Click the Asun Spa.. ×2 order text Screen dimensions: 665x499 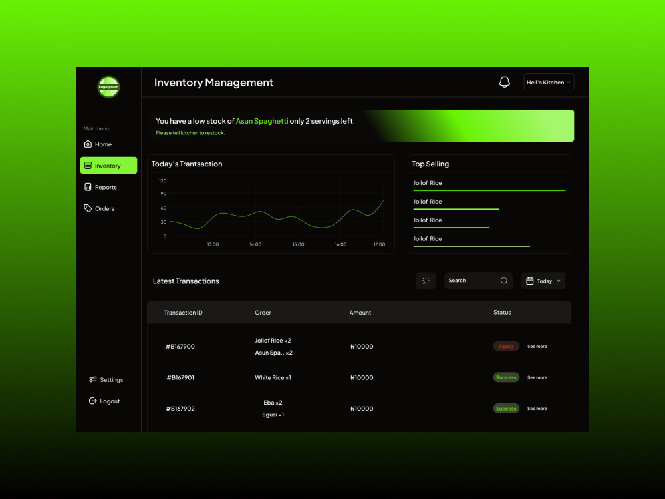click(273, 352)
